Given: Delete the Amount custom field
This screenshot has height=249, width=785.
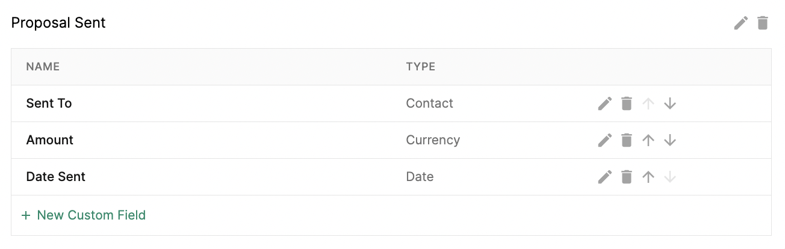Looking at the screenshot, I should click(627, 140).
